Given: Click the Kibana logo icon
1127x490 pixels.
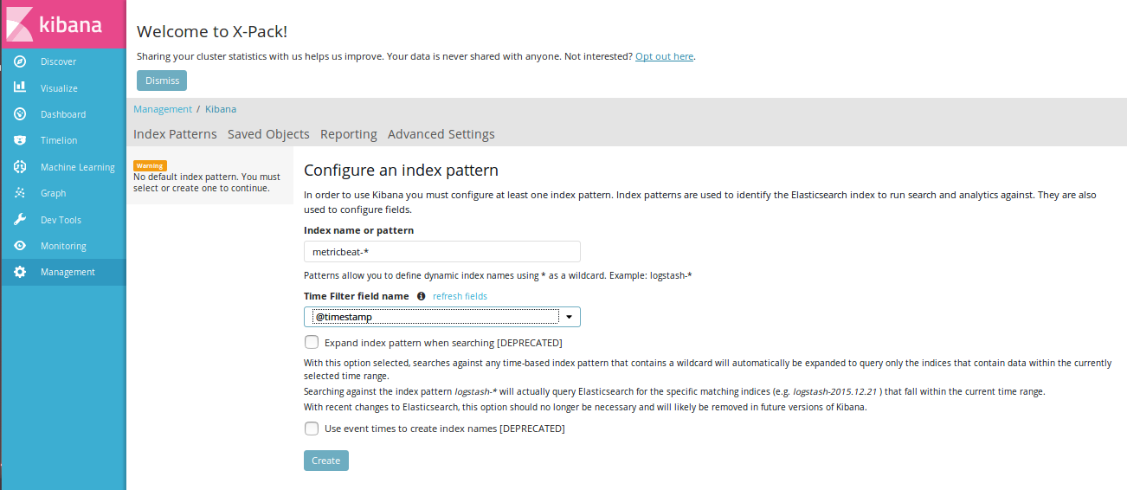Looking at the screenshot, I should 20,24.
